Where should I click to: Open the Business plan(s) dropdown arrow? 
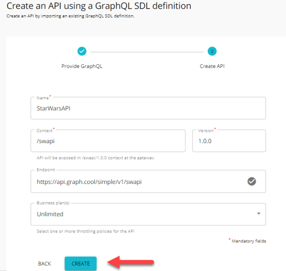click(x=259, y=214)
